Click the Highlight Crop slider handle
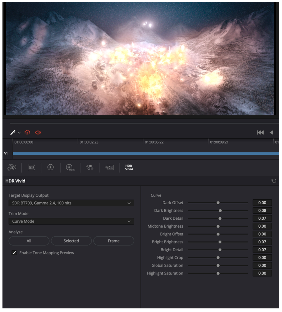 [218, 258]
